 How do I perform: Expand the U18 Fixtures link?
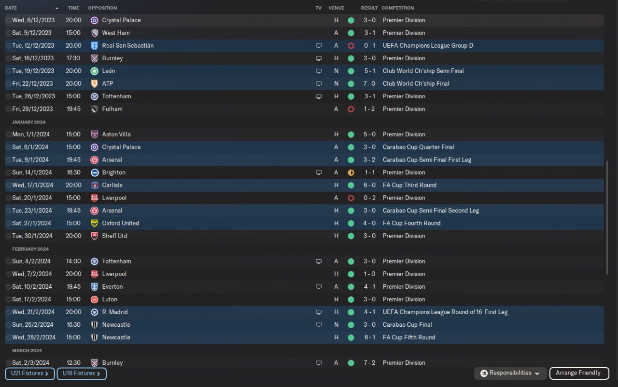pos(81,374)
